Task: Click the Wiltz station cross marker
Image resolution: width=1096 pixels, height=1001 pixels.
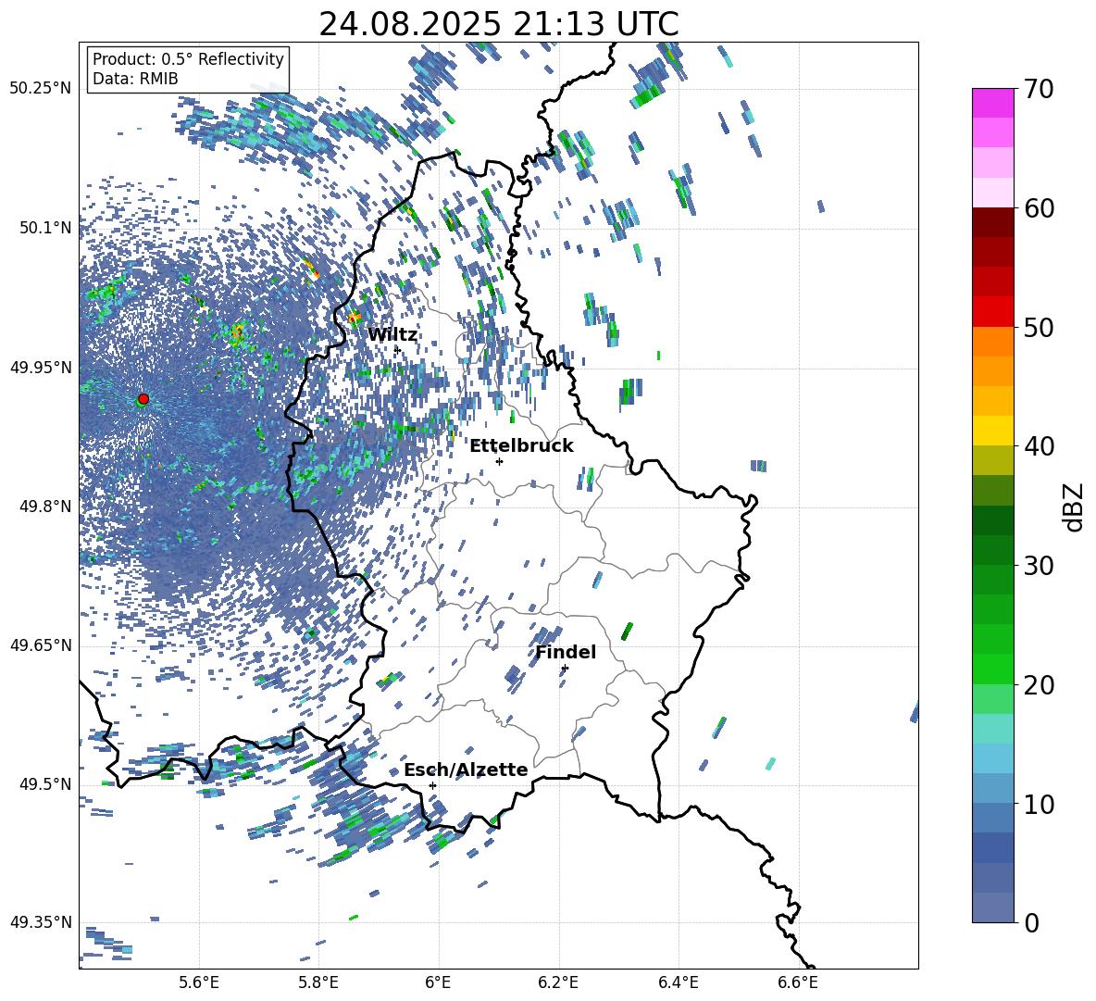Action: pyautogui.click(x=397, y=350)
